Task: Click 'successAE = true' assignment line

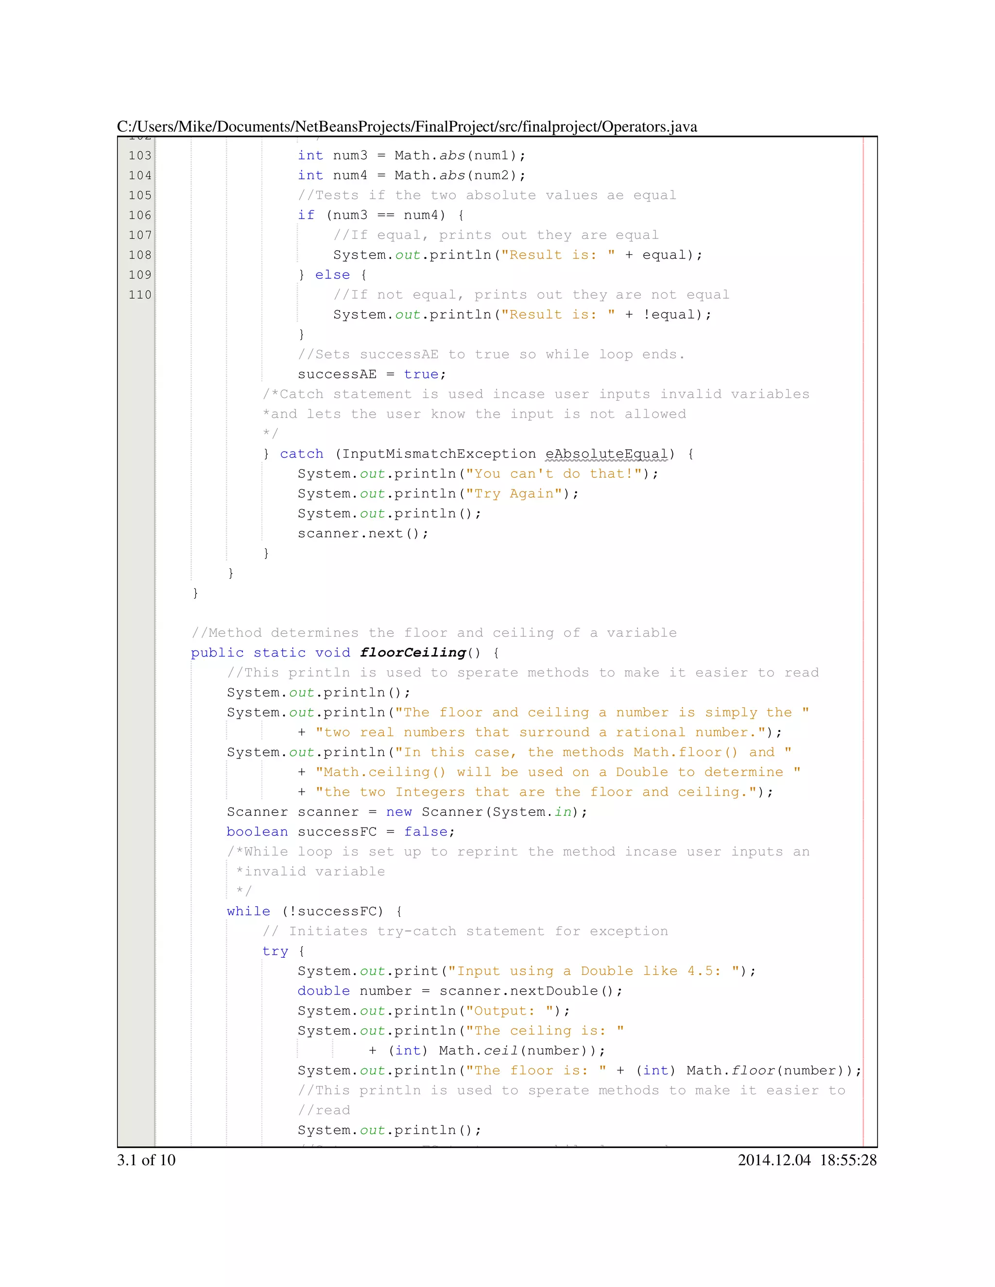Action: 371,374
